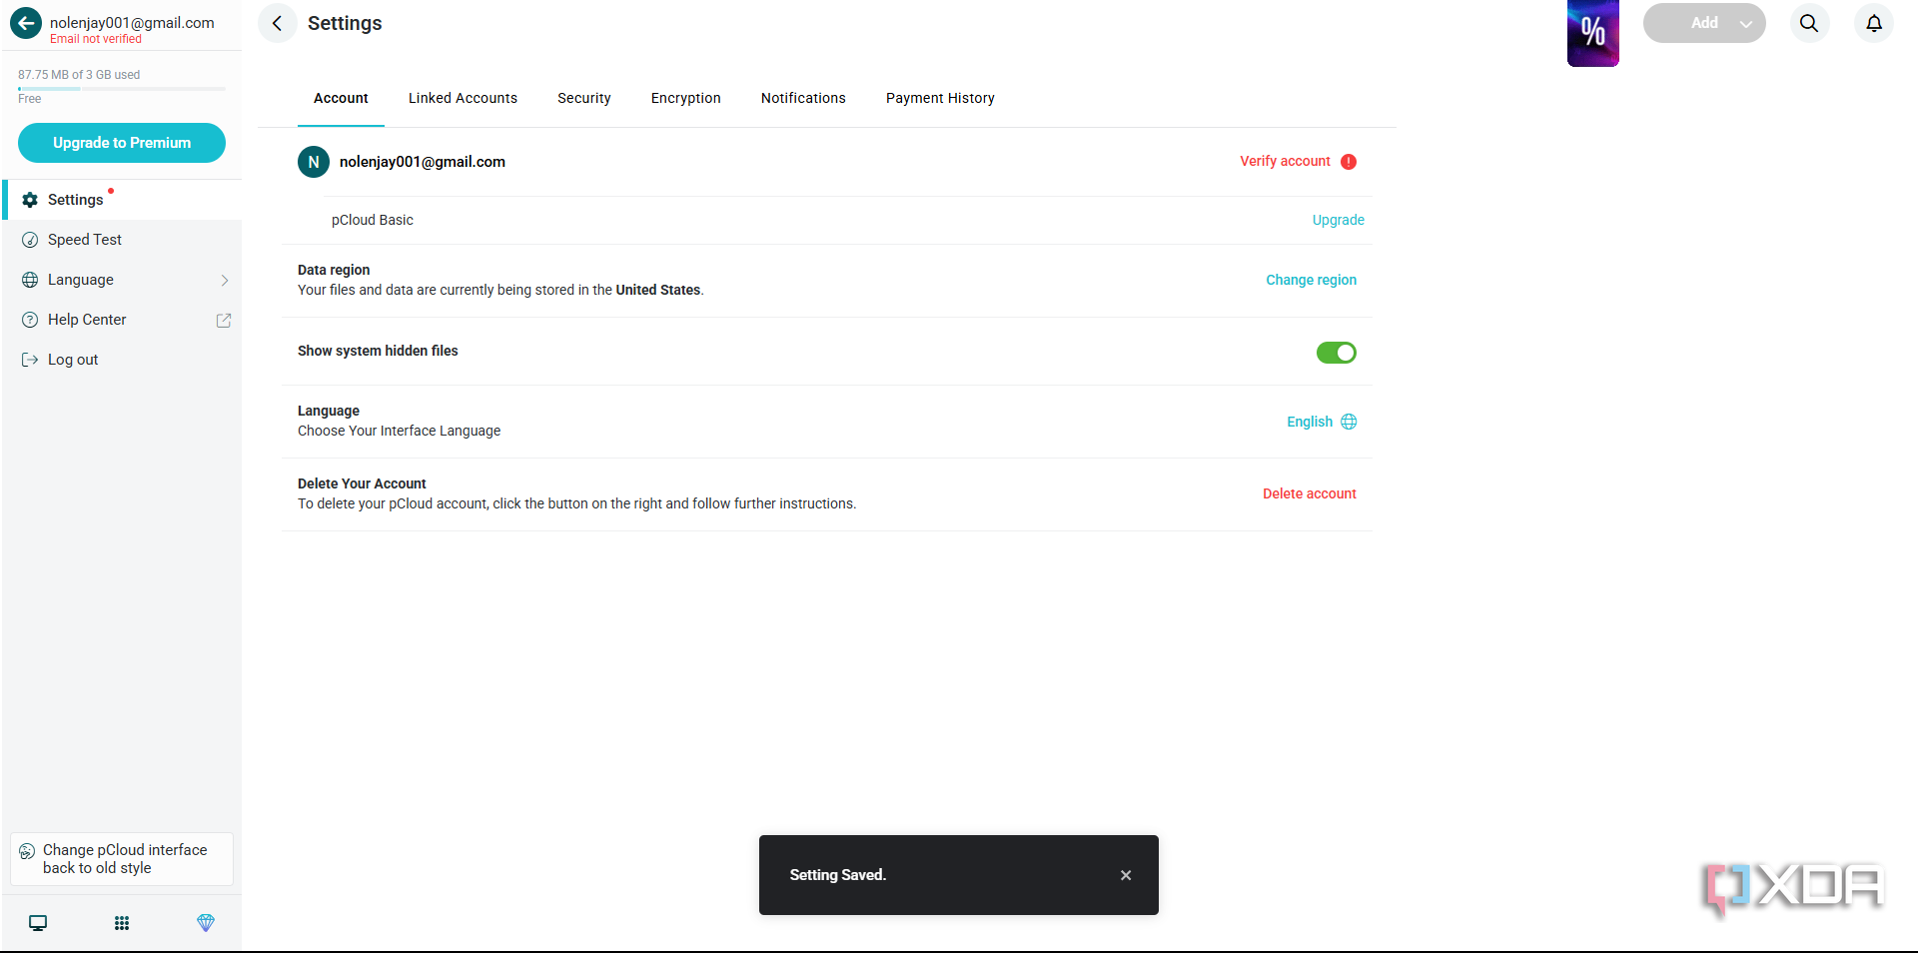This screenshot has height=953, width=1918.
Task: Click the Verify account link
Action: (x=1285, y=161)
